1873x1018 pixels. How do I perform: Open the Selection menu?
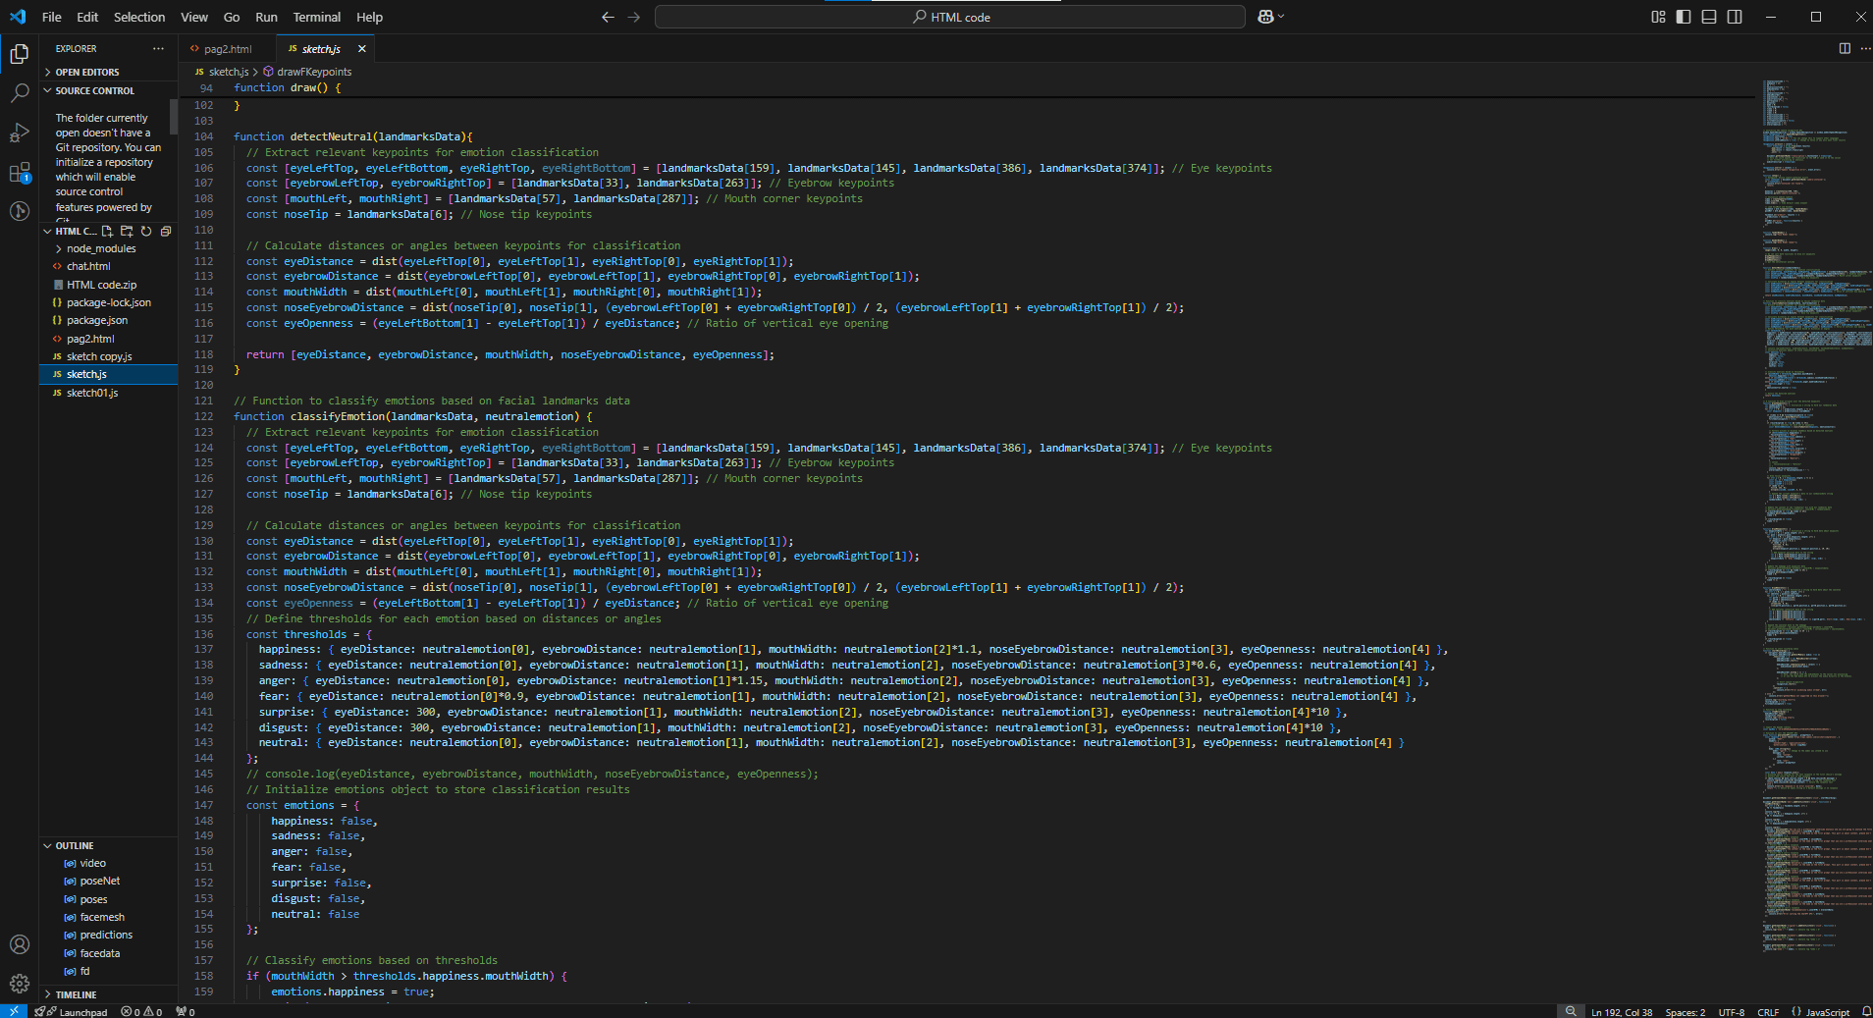[x=139, y=17]
